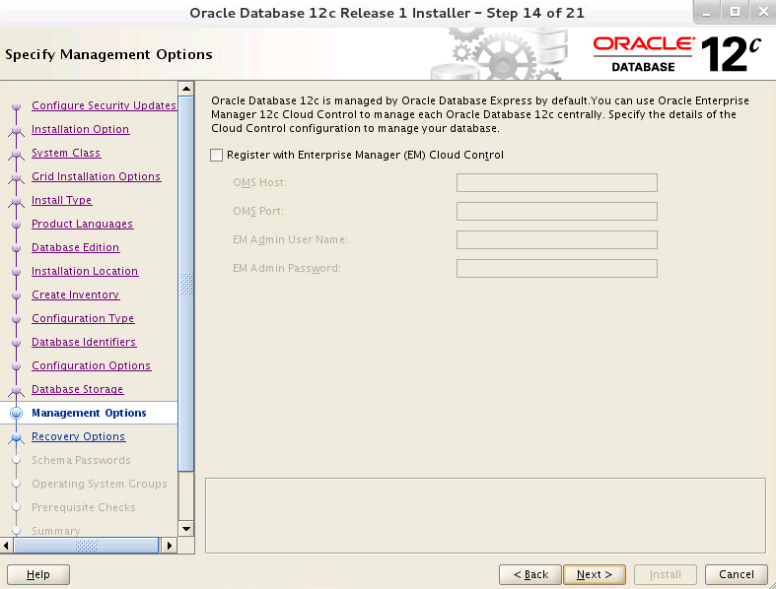Click the step list scroll down arrow
Image resolution: width=776 pixels, height=589 pixels.
[x=186, y=529]
